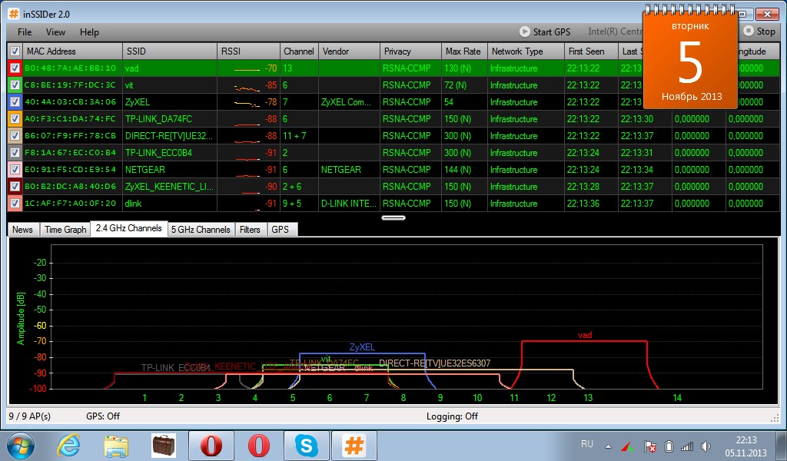Open the Help menu
This screenshot has width=787, height=461.
[89, 32]
